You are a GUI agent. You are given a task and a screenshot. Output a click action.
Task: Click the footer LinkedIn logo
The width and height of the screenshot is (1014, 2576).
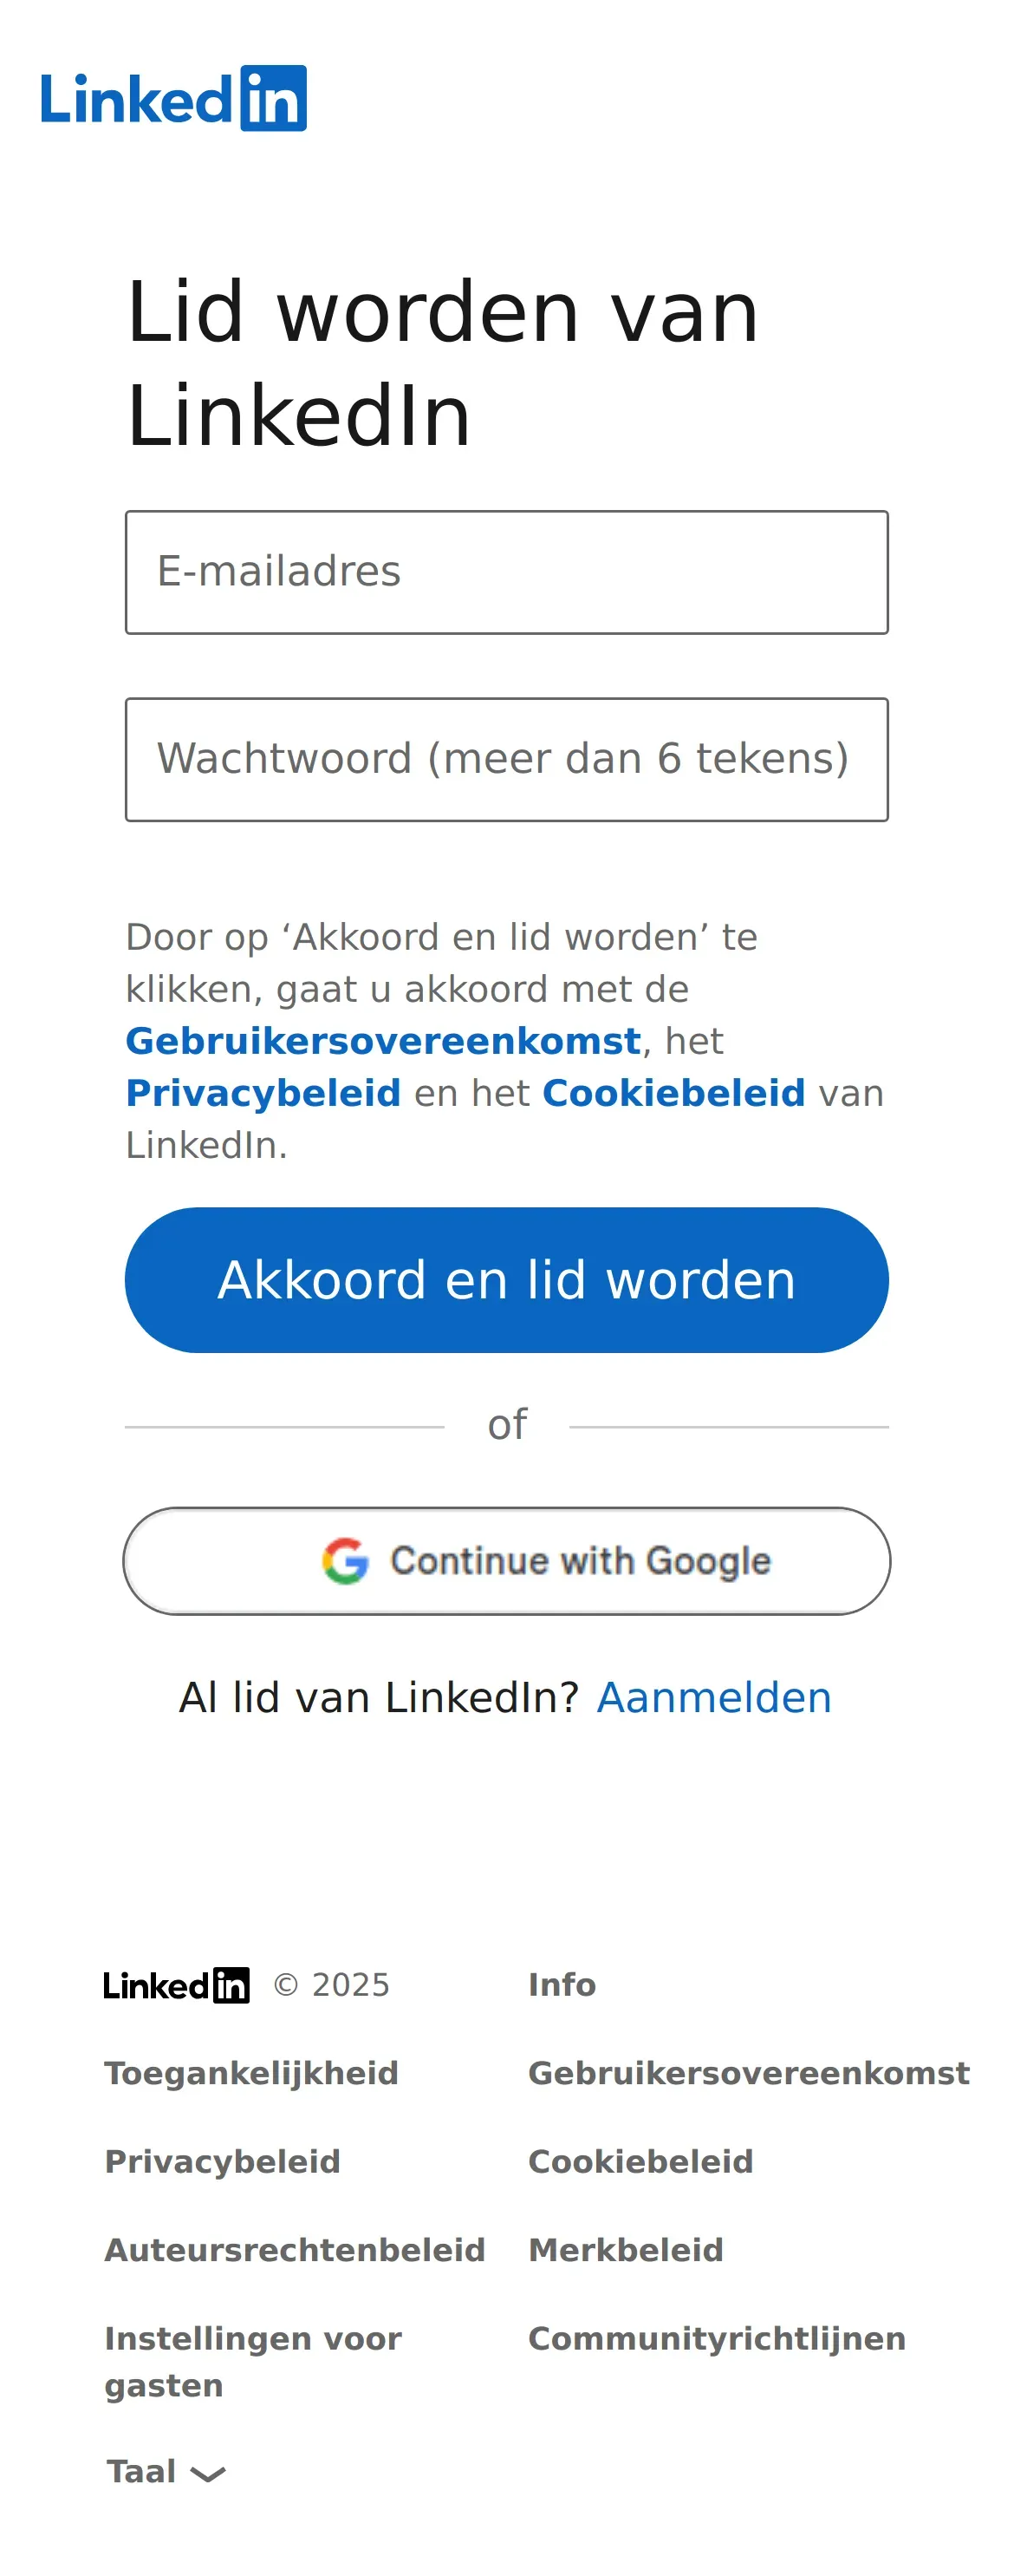[x=177, y=1985]
